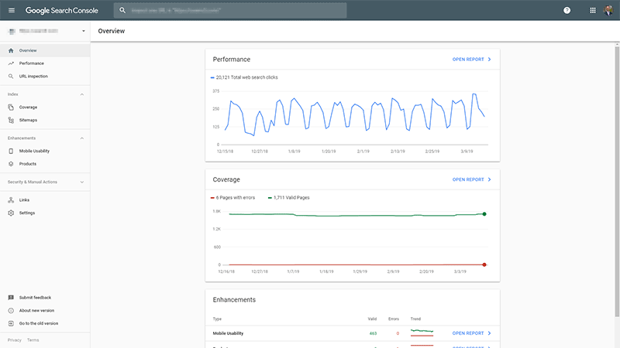This screenshot has width=620, height=348.
Task: Click the Settings gear icon in sidebar
Action: tap(11, 213)
